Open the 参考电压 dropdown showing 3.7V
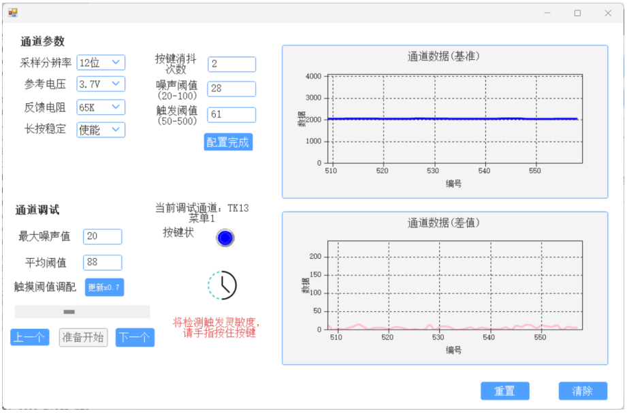Screen dimensions: 627x413 (101, 84)
